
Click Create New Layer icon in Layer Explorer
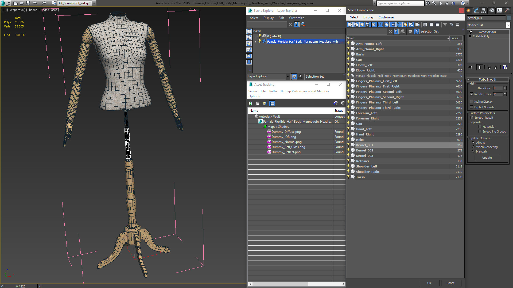(303, 24)
